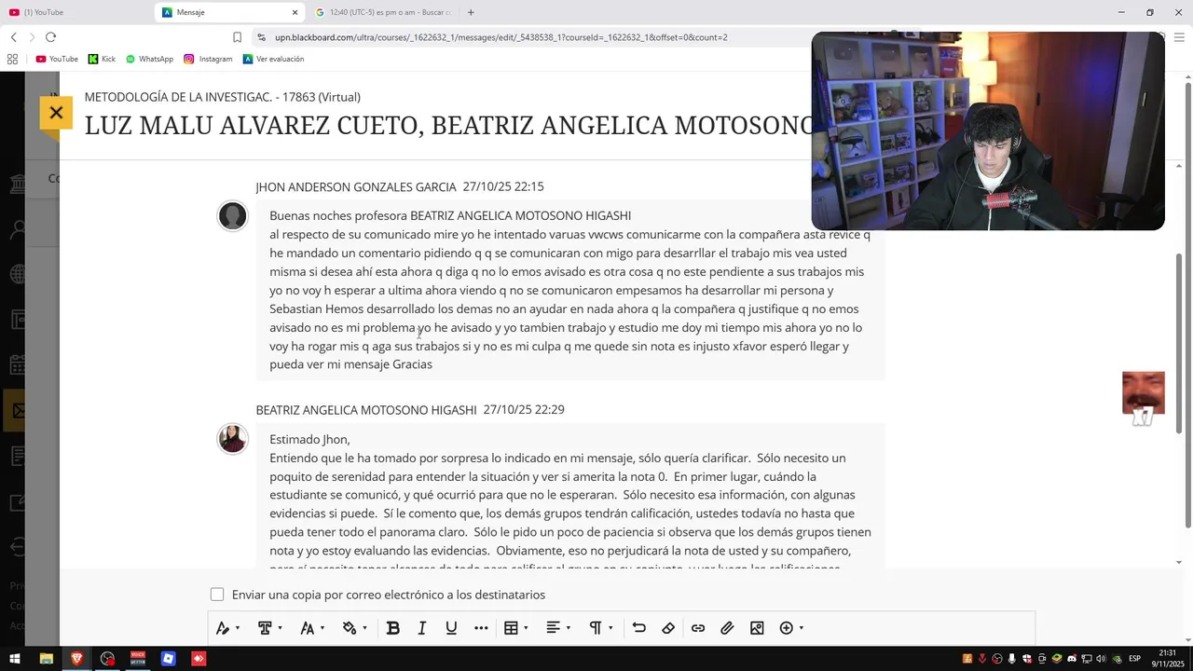Click course title 'METODOLOGÍA DE LA INVESTIGAC. - 17863 (Virtual)'

tap(222, 97)
